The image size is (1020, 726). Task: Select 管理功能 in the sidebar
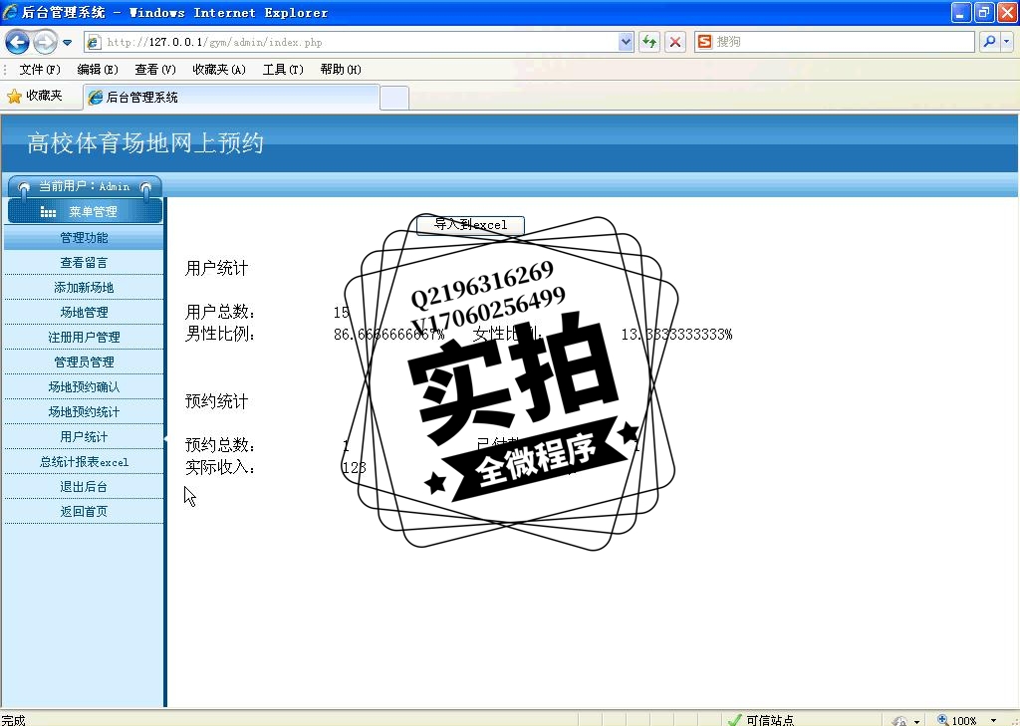[x=84, y=237]
